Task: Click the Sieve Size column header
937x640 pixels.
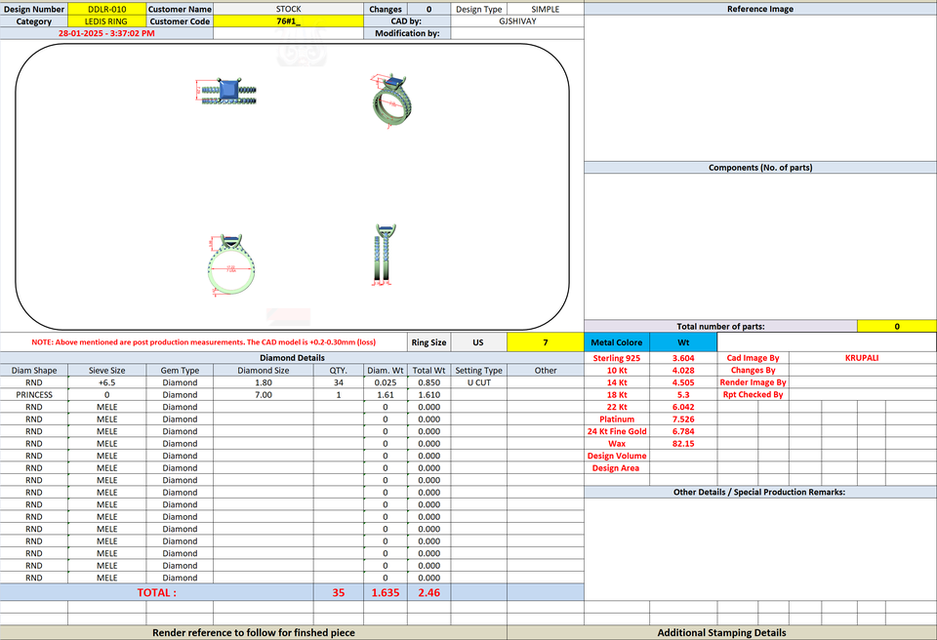Action: point(107,371)
